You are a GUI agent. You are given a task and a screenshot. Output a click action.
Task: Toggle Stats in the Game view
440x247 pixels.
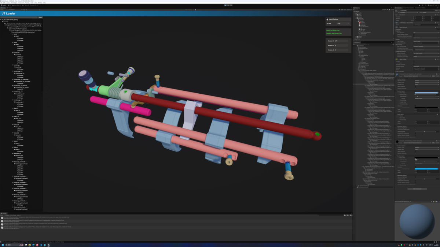345,10
